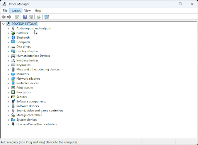Image resolution: width=198 pixels, height=145 pixels.
Task: Open the View menu
Action: [27, 10]
